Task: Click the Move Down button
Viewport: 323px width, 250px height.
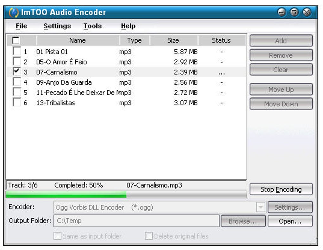Action: (281, 104)
